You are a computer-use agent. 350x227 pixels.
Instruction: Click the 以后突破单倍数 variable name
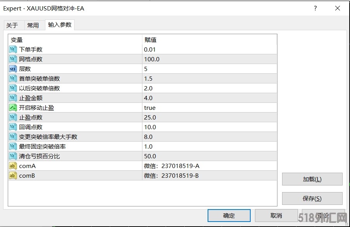coord(39,88)
